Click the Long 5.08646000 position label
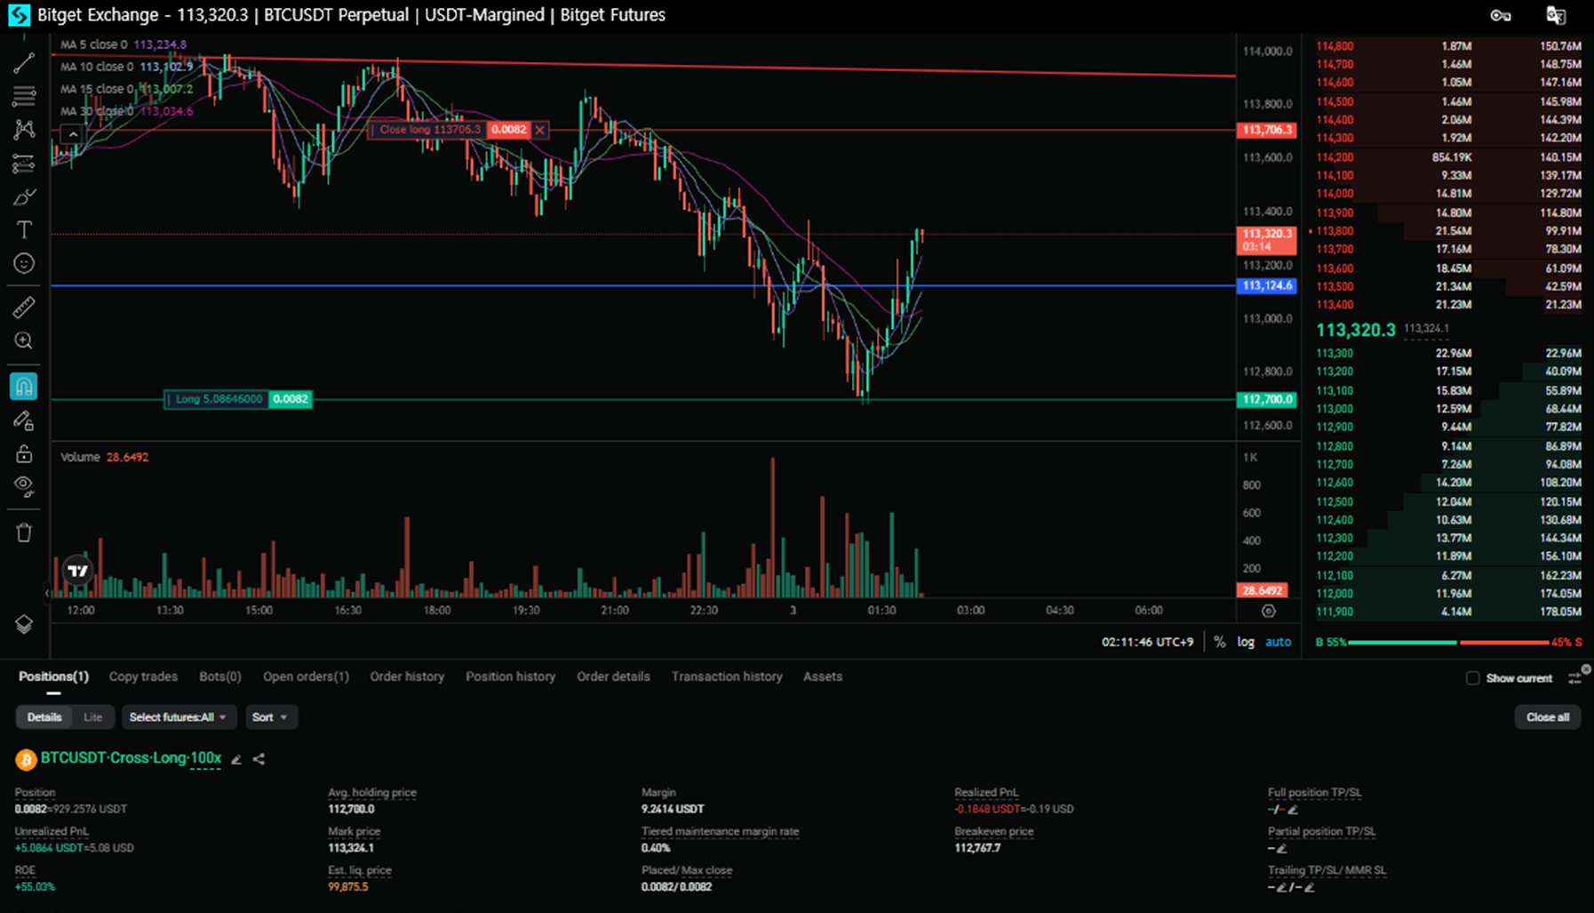 pyautogui.click(x=215, y=399)
